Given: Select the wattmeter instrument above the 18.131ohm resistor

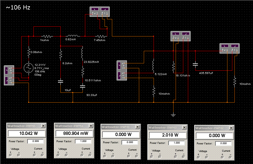Looking at the screenshot, I should pyautogui.click(x=181, y=36).
